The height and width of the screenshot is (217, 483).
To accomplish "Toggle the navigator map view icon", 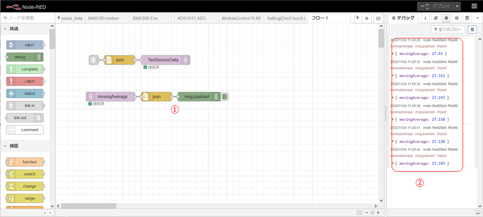I will click(360, 213).
